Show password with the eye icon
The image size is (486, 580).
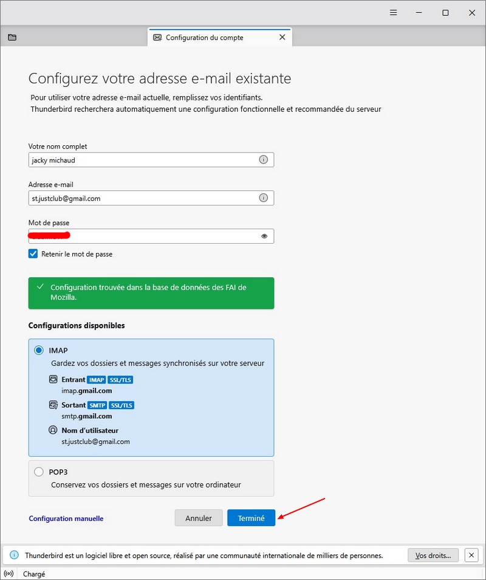point(264,236)
